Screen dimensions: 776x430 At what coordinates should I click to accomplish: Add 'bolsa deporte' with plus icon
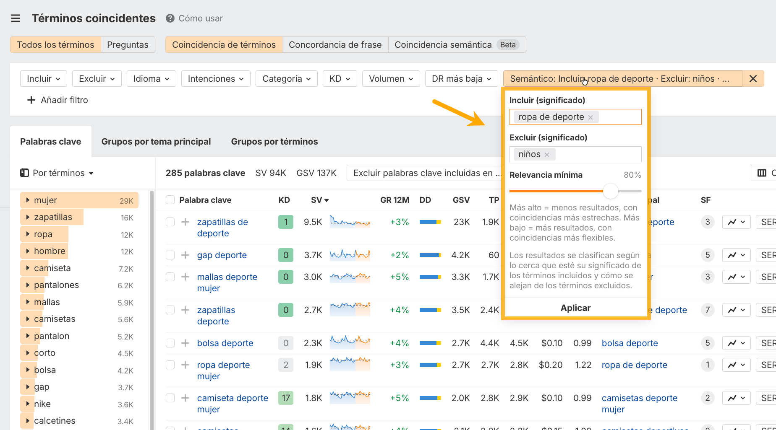coord(185,343)
